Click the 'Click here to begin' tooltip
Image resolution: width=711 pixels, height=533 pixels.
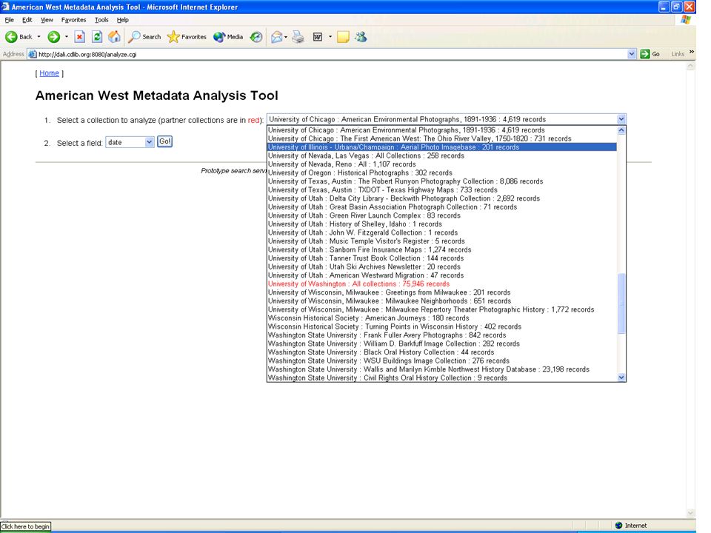tap(25, 526)
